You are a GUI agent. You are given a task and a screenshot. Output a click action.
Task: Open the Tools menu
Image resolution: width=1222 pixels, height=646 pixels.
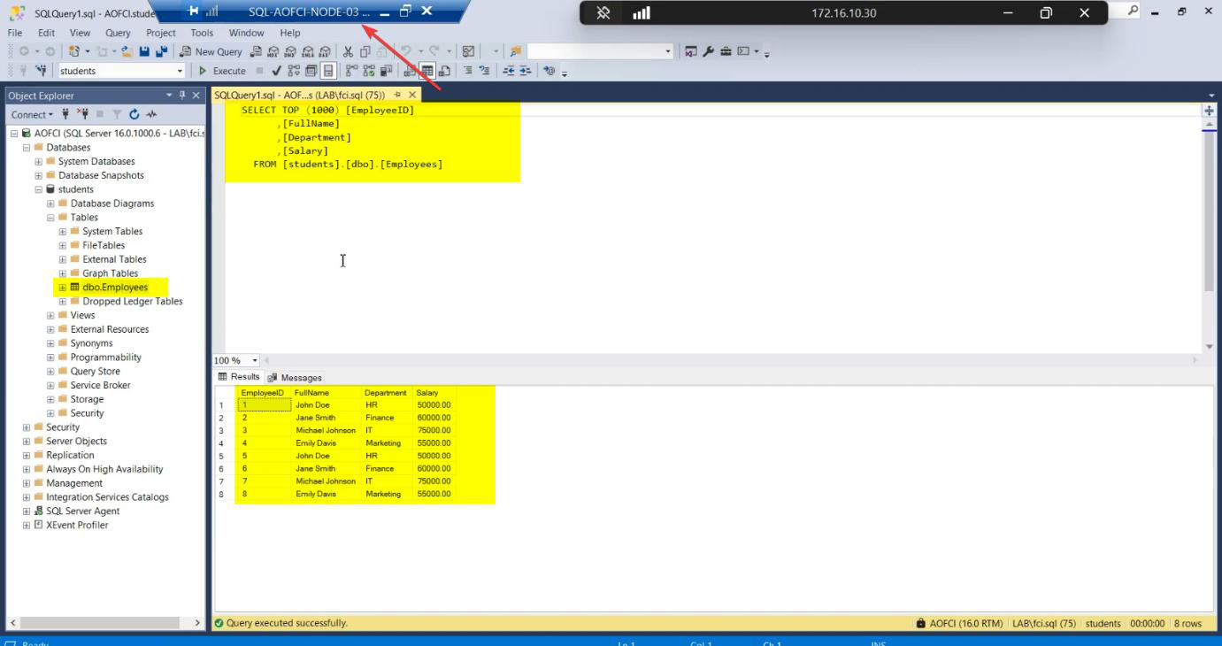202,33
